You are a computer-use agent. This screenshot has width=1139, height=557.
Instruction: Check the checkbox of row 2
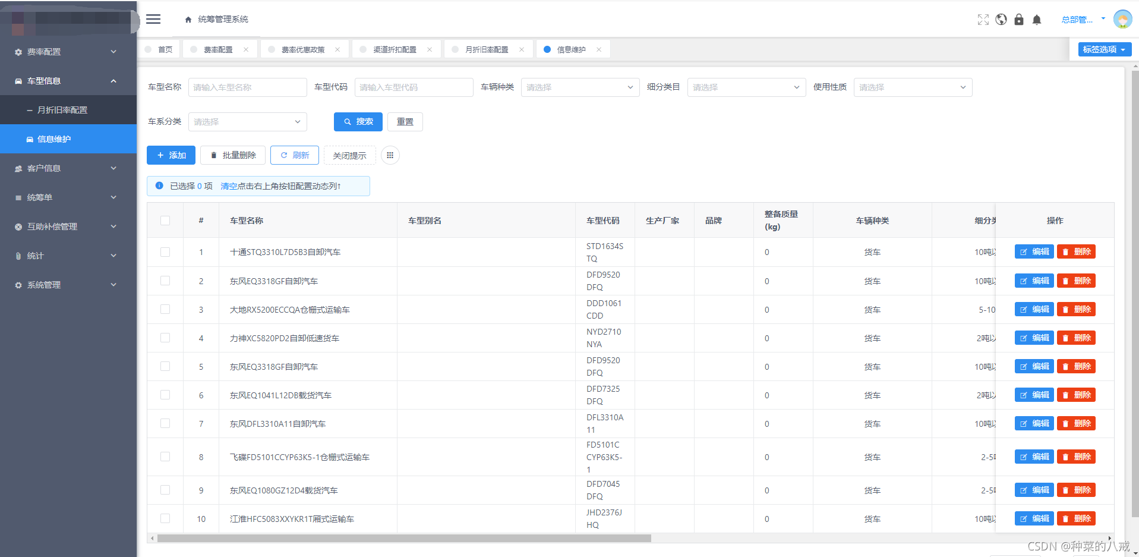(165, 281)
